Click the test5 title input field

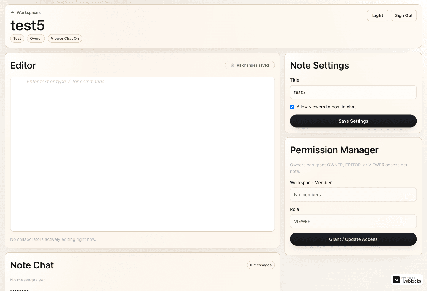coord(353,92)
